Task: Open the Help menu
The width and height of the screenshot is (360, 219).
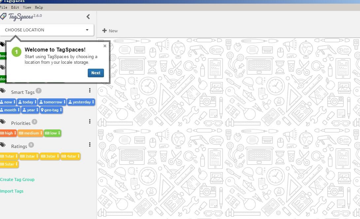Action: point(39,7)
